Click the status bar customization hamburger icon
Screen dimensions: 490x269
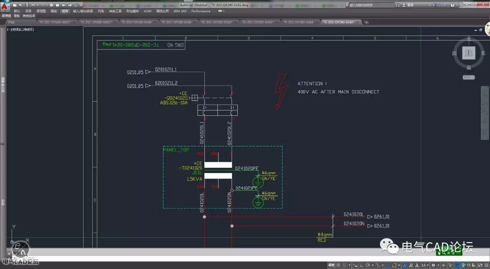pyautogui.click(x=486, y=265)
